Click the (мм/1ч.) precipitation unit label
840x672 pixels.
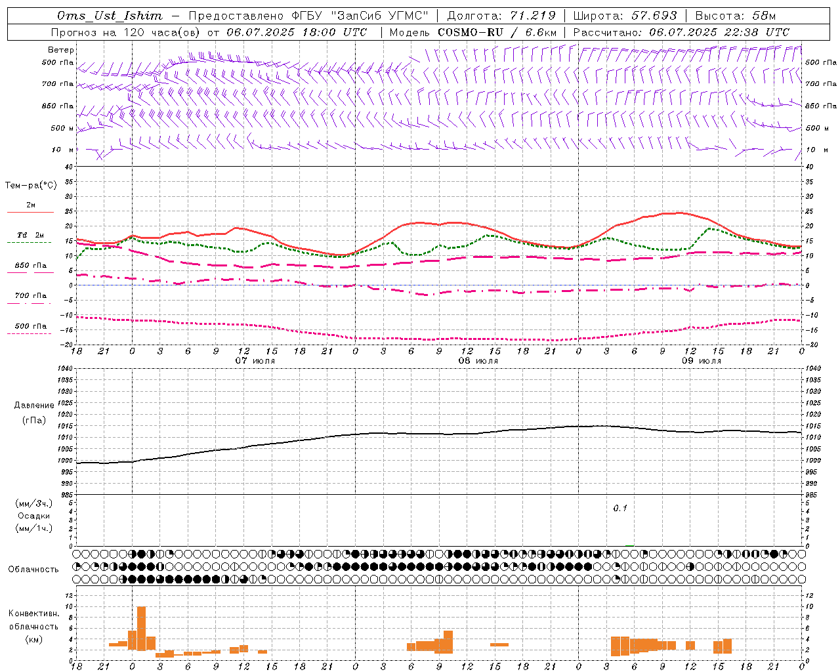click(x=33, y=528)
